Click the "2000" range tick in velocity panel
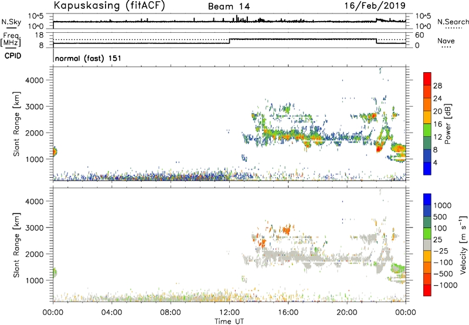The image size is (469, 325). pyautogui.click(x=35, y=254)
